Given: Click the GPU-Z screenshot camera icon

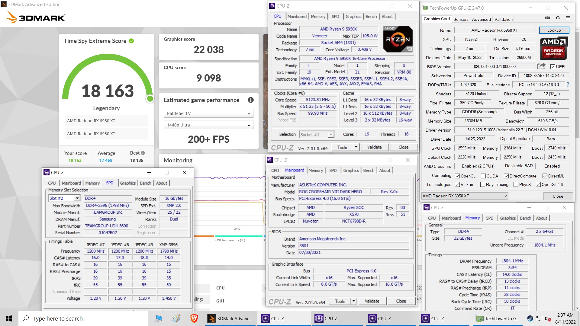Looking at the screenshot, I should coord(547,18).
